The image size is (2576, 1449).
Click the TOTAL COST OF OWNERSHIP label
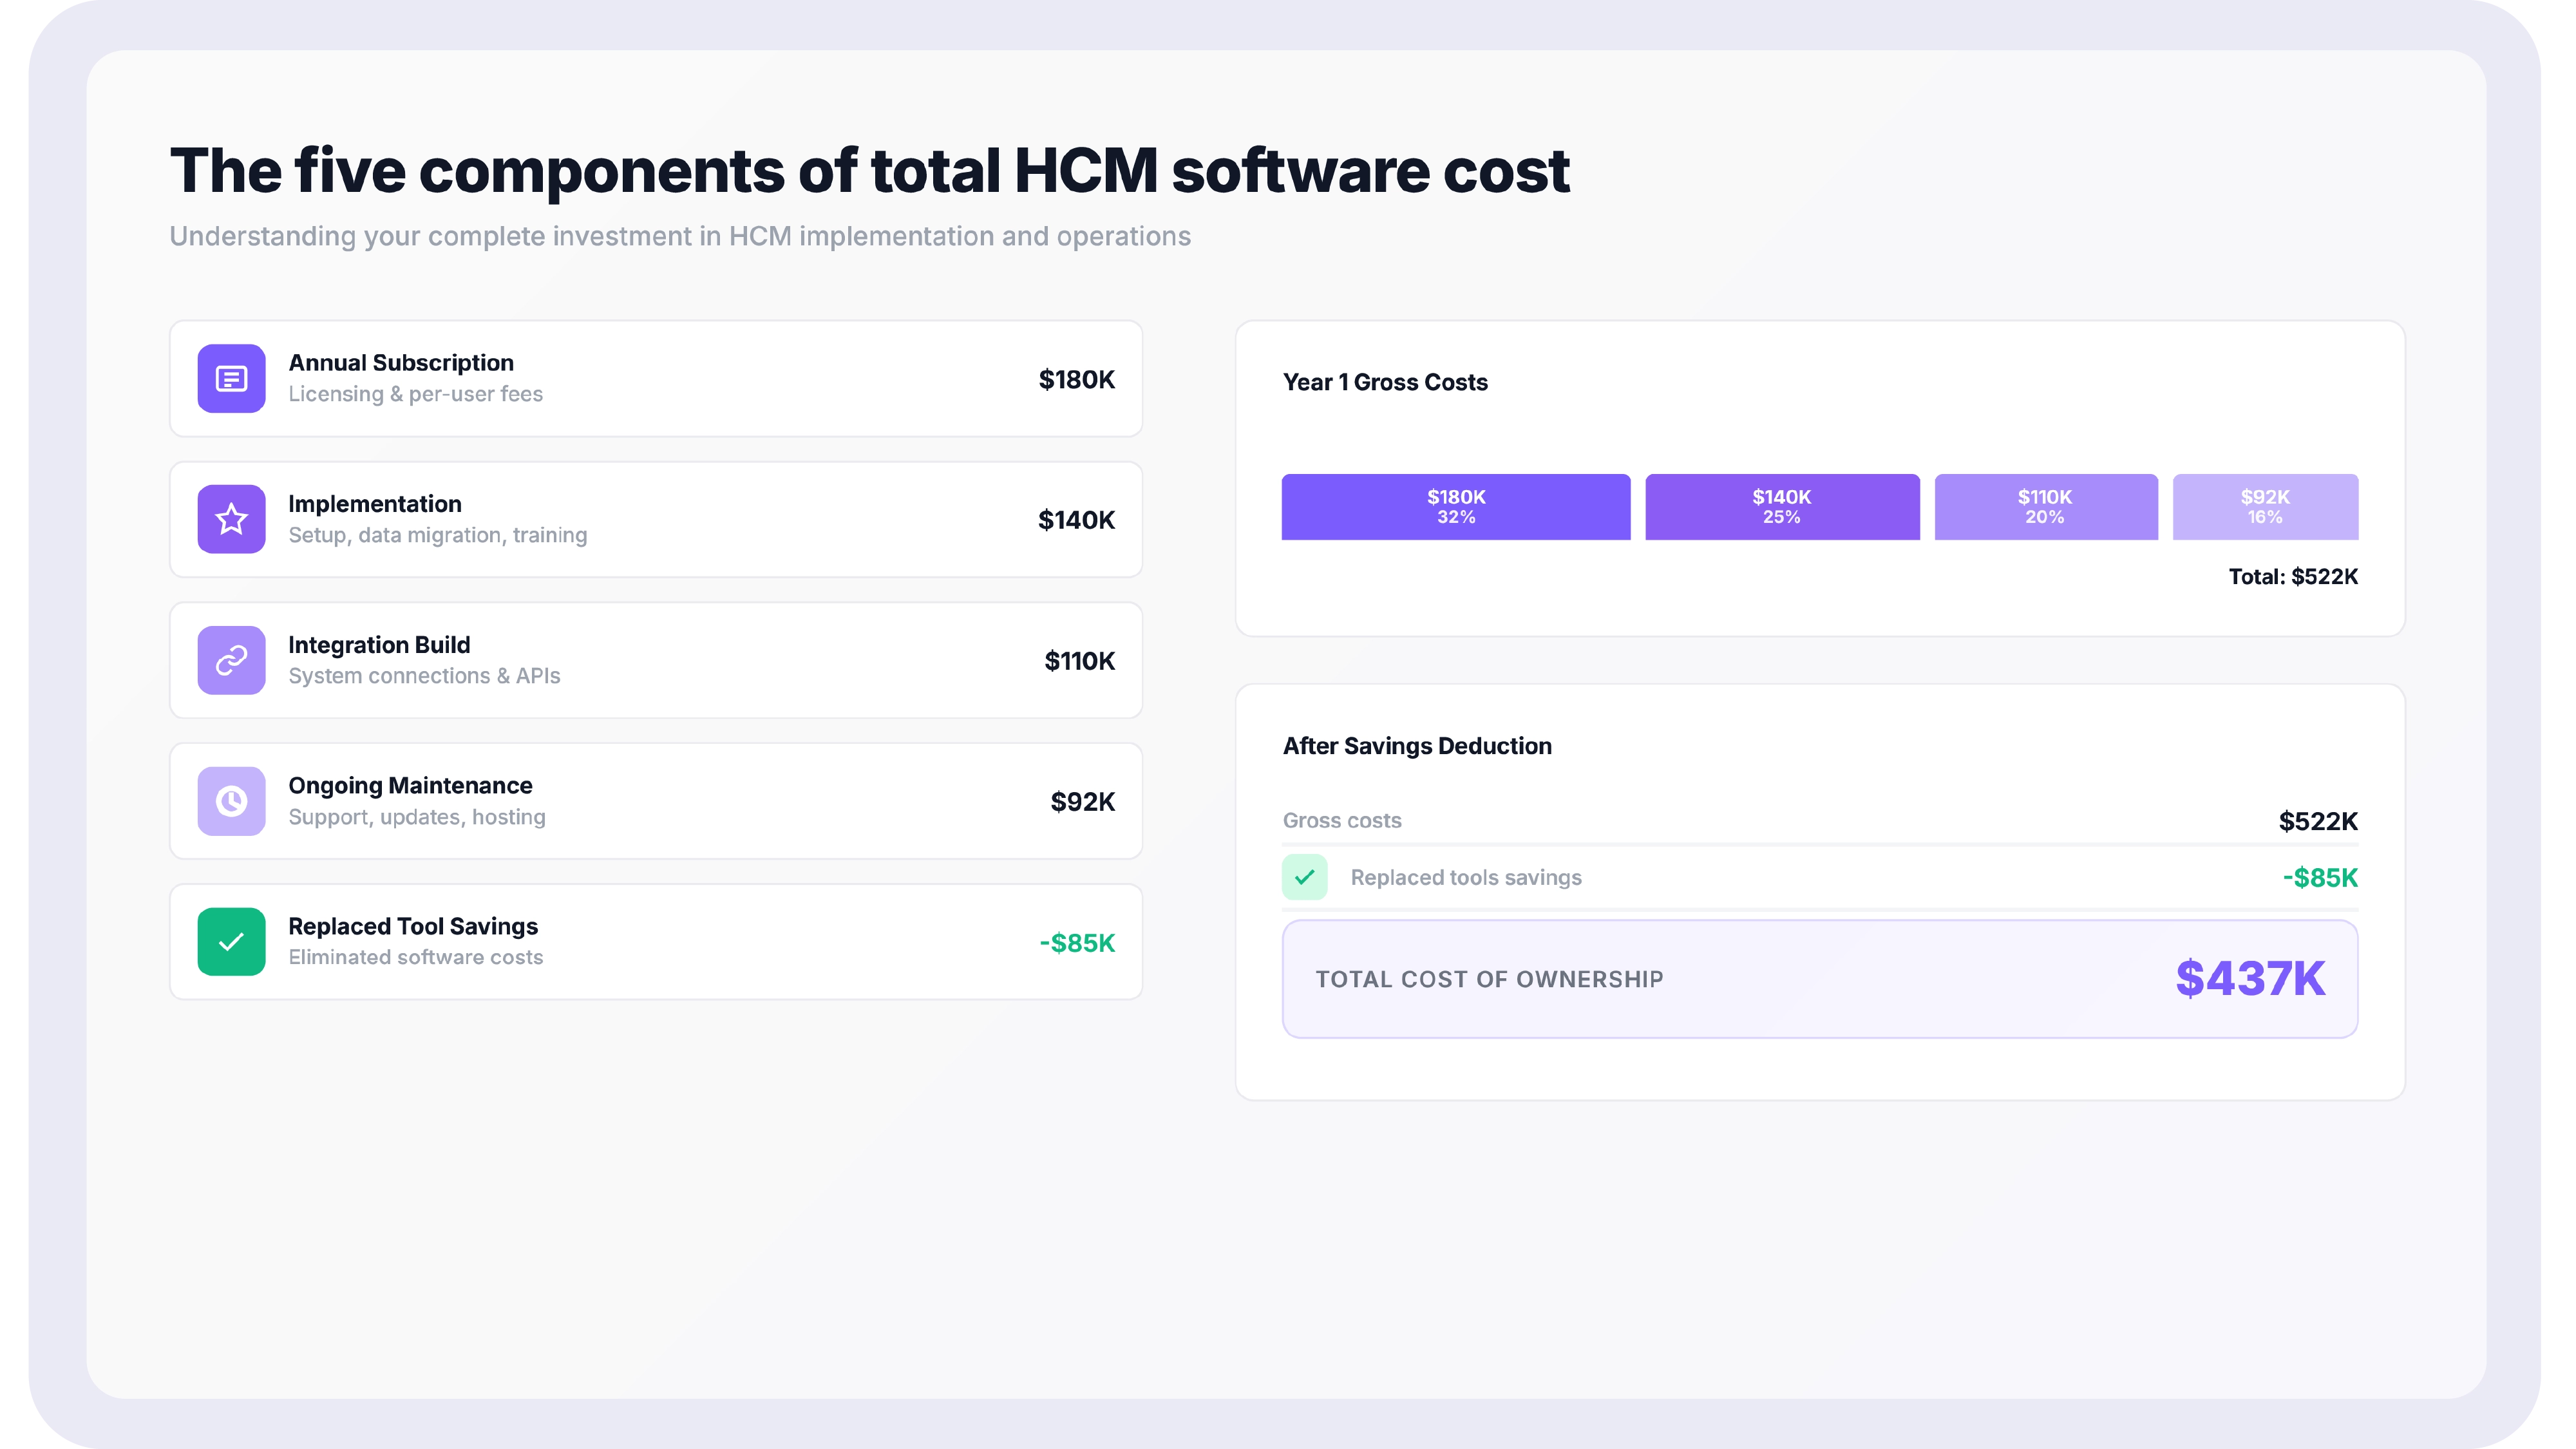[1489, 980]
